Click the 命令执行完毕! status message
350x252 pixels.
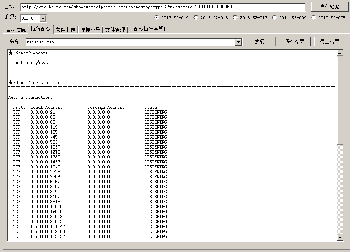[x=150, y=29]
